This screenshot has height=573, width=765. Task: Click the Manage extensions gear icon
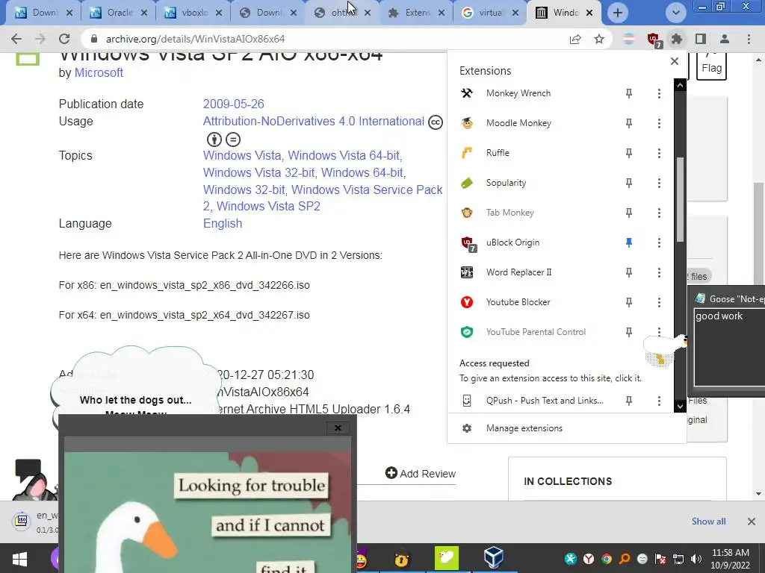click(467, 428)
